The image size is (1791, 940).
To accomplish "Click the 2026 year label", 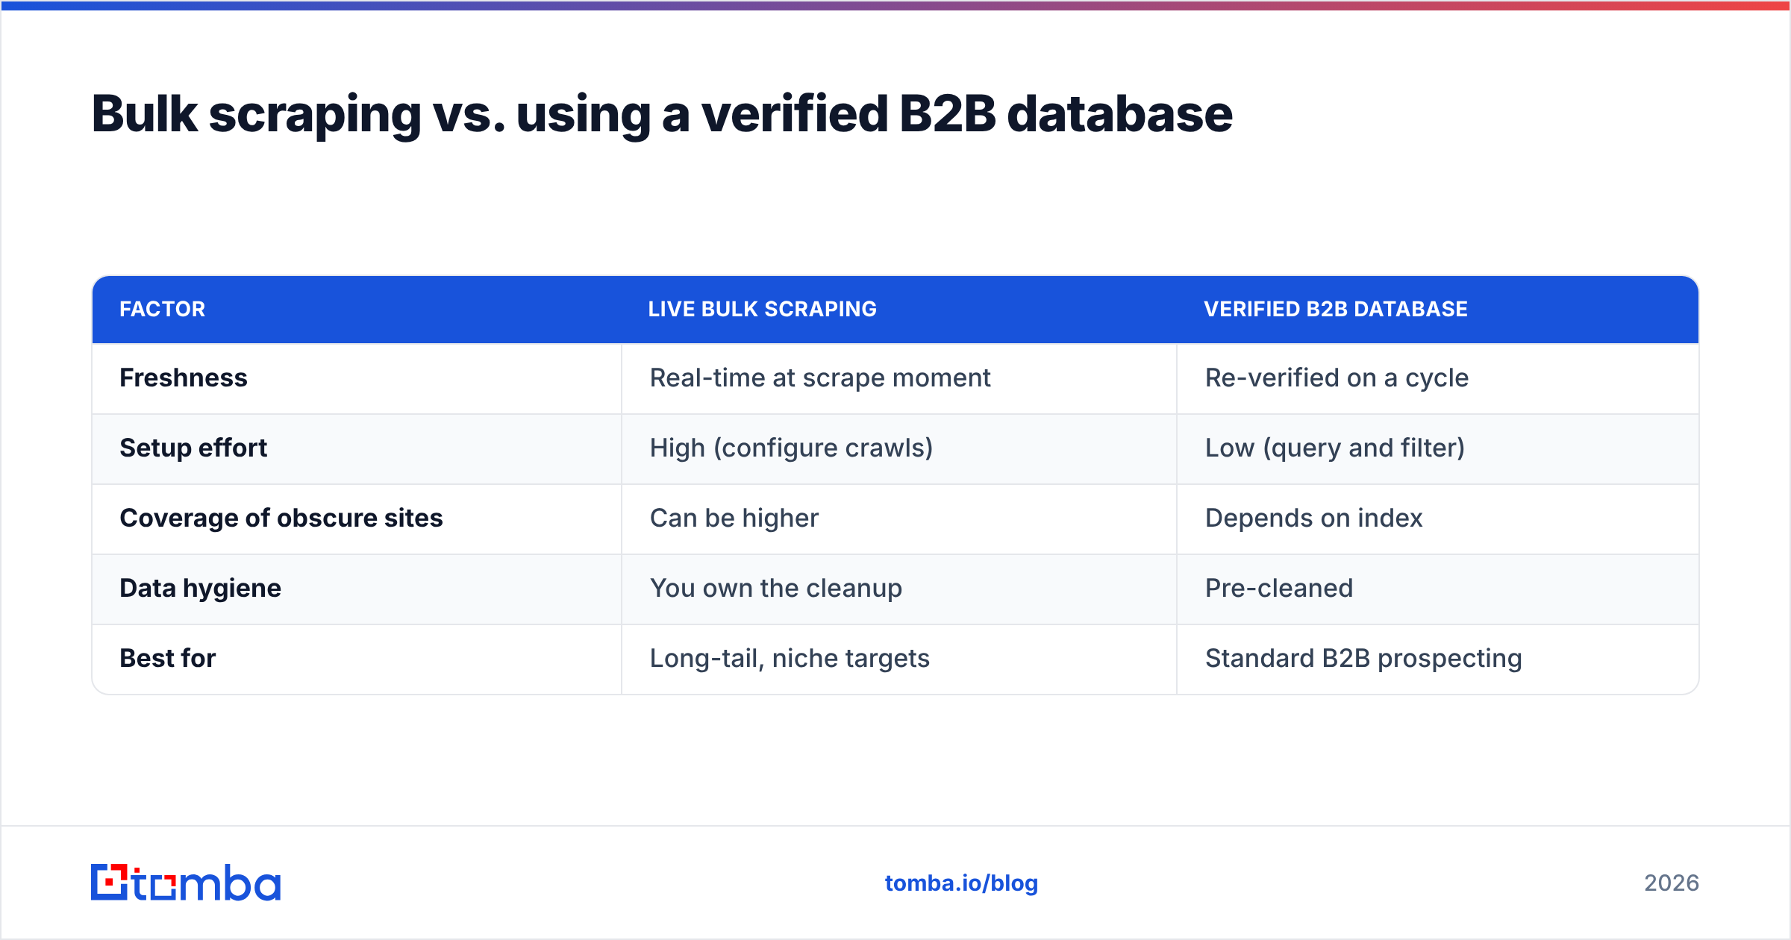I will click(1672, 883).
